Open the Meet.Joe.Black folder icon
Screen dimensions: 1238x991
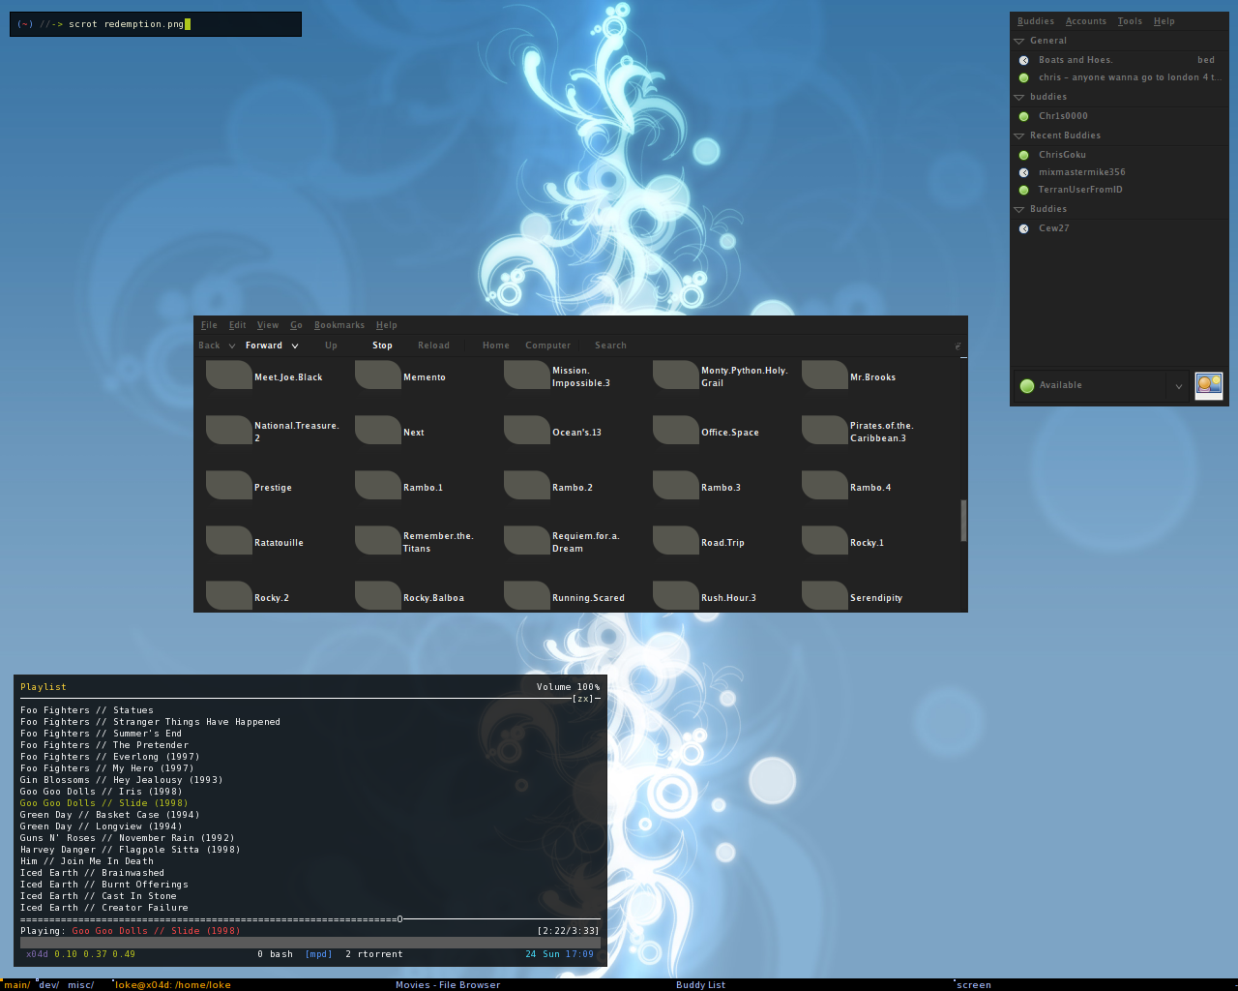click(229, 375)
